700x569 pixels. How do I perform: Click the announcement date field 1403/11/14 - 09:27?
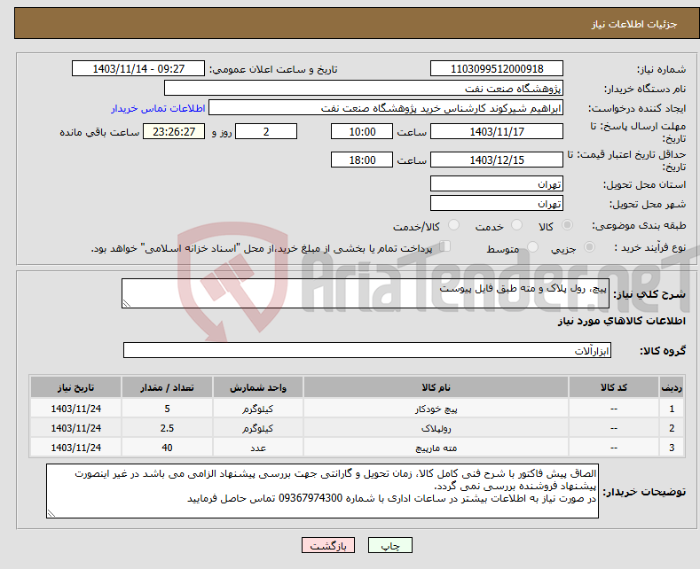(x=138, y=68)
